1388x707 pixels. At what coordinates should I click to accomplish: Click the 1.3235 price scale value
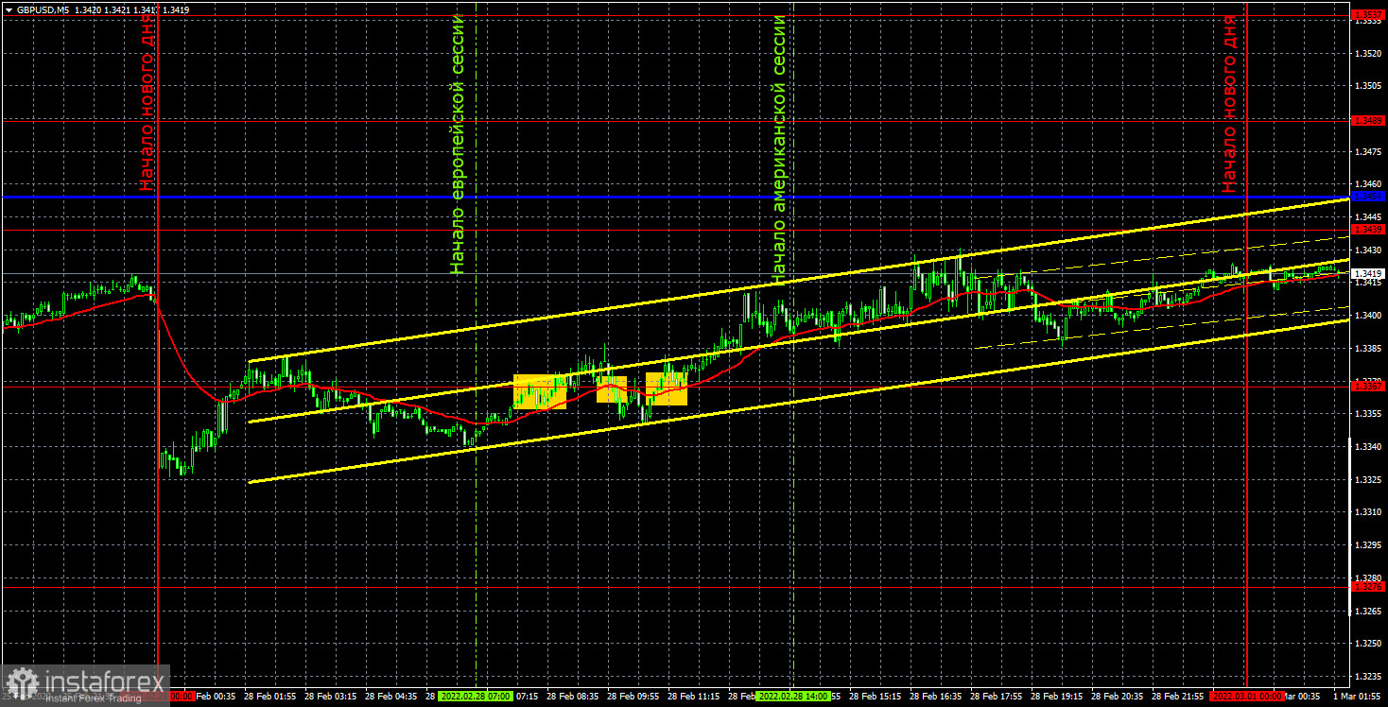coord(1368,676)
